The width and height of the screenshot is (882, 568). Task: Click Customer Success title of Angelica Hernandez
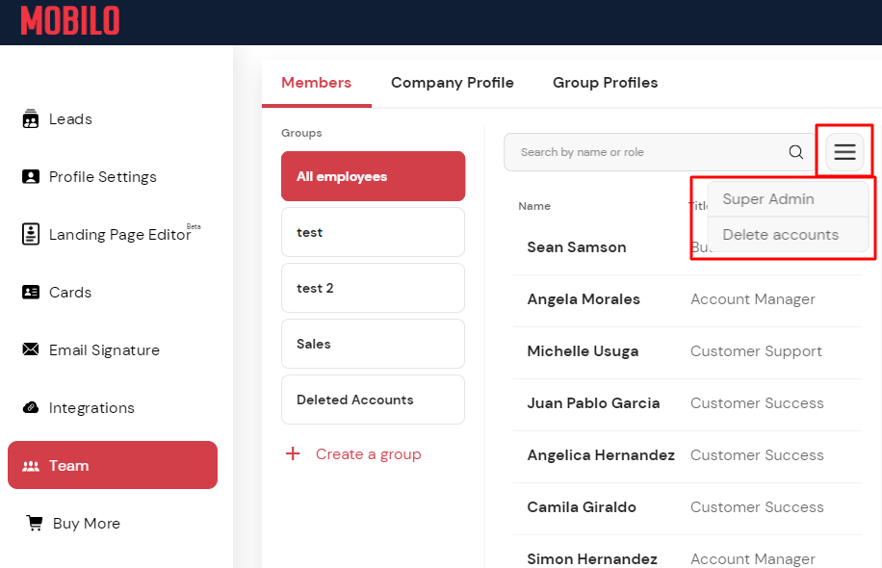(x=757, y=455)
